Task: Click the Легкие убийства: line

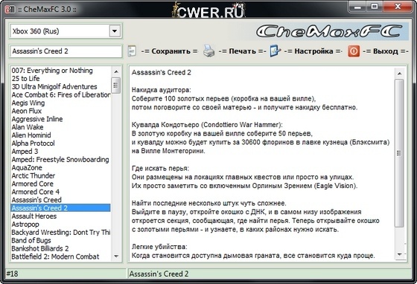Action: [159, 247]
